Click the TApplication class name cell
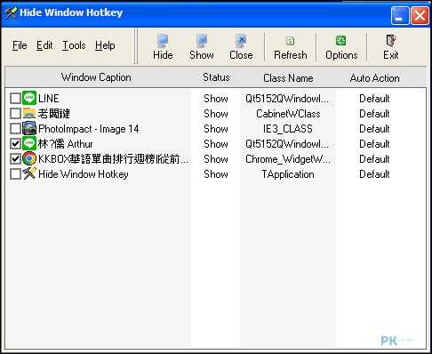The image size is (432, 354). (288, 174)
